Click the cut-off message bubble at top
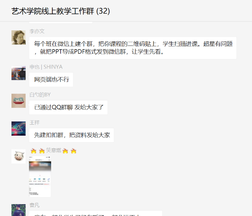This screenshot has width=252, height=216. (61, 23)
